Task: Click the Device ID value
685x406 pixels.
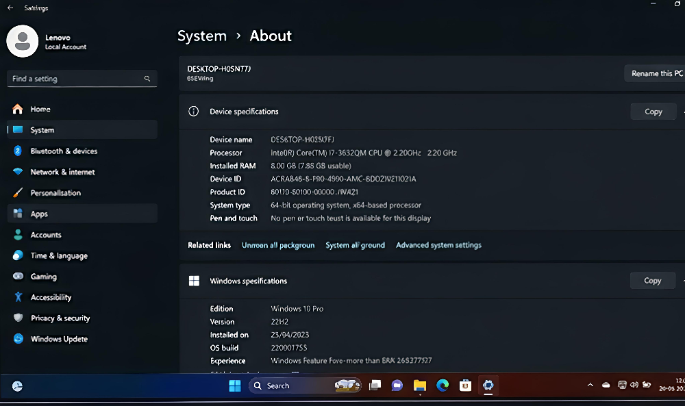Action: coord(343,179)
